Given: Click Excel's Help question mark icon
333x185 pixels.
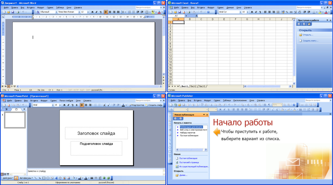Looking at the screenshot, I should (x=208, y=12).
